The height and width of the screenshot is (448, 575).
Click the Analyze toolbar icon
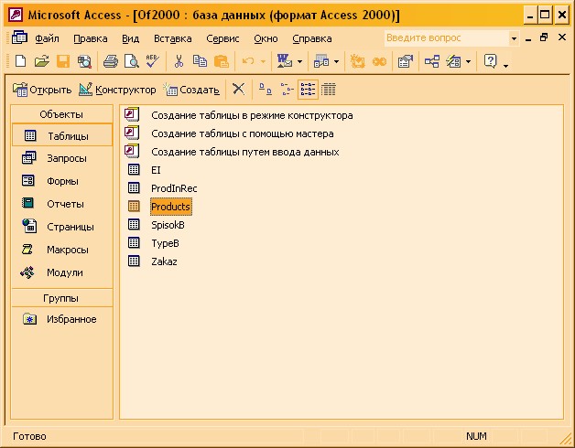click(321, 61)
